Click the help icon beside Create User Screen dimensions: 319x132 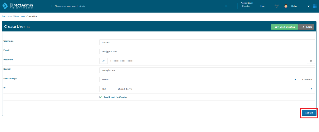pos(29,27)
